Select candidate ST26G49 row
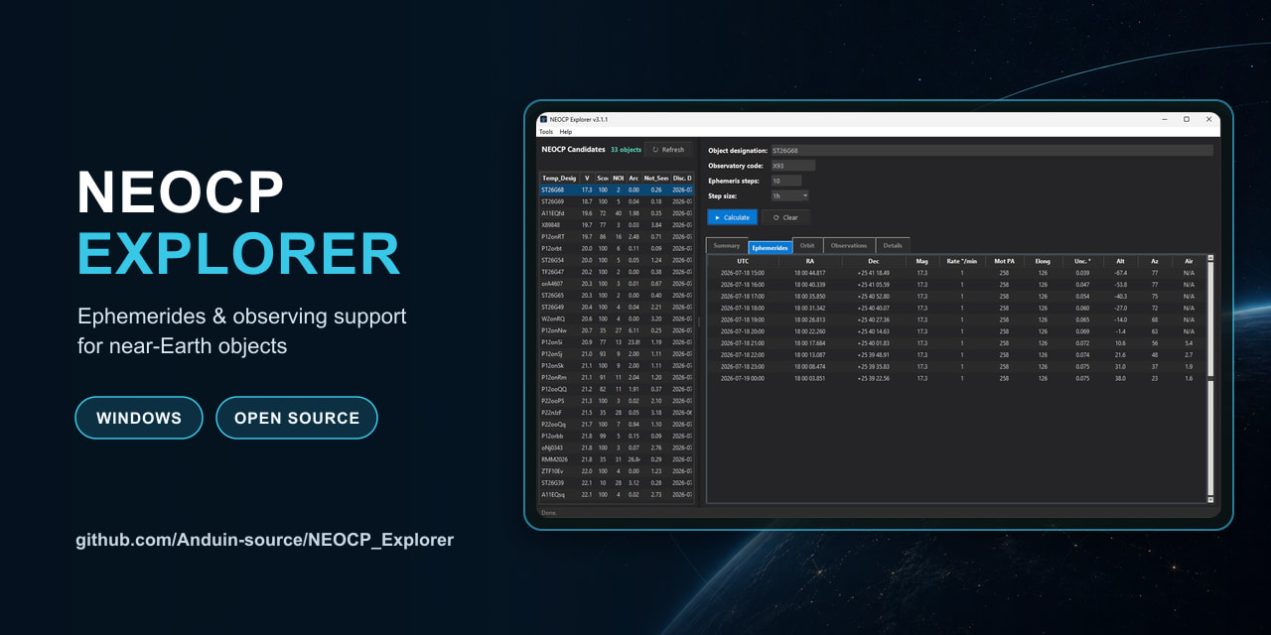Screen dimensions: 1271x635 pos(617,307)
